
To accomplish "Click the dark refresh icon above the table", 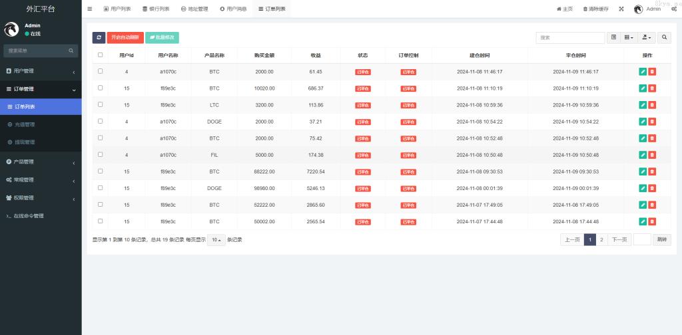I will click(x=99, y=38).
